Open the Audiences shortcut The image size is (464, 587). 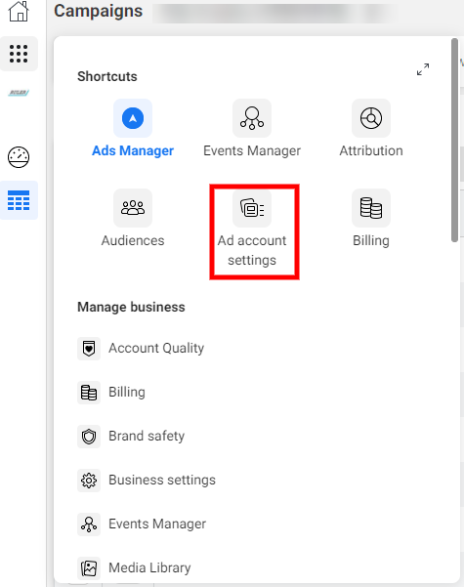pyautogui.click(x=133, y=218)
